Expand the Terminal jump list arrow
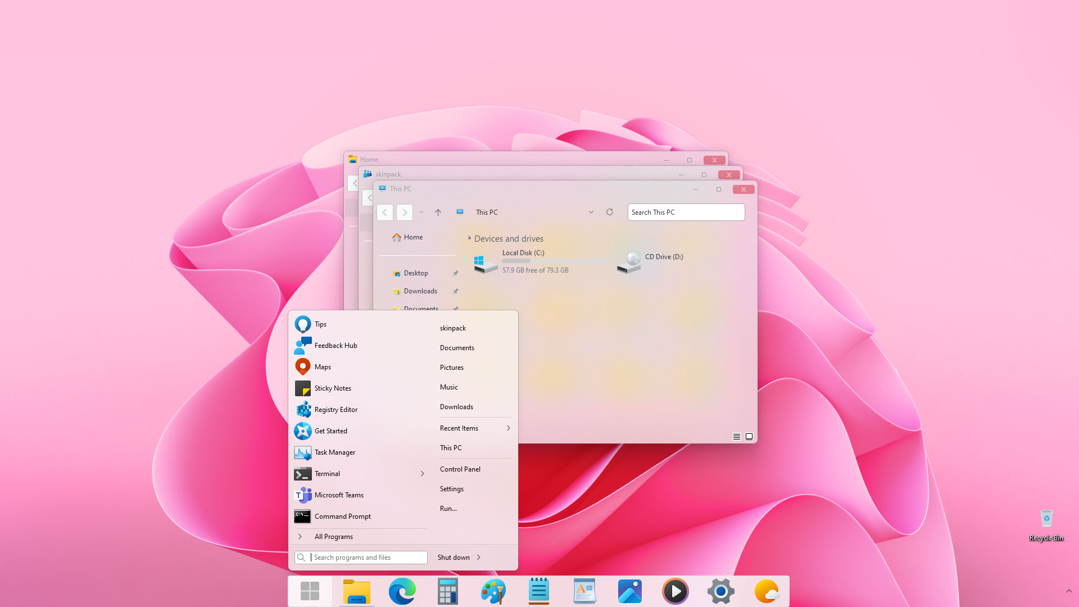Image resolution: width=1079 pixels, height=607 pixels. click(423, 474)
